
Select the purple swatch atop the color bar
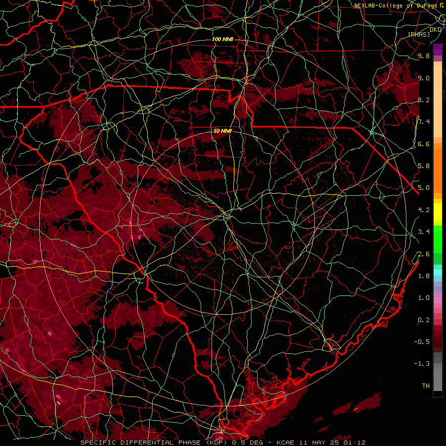pos(438,50)
